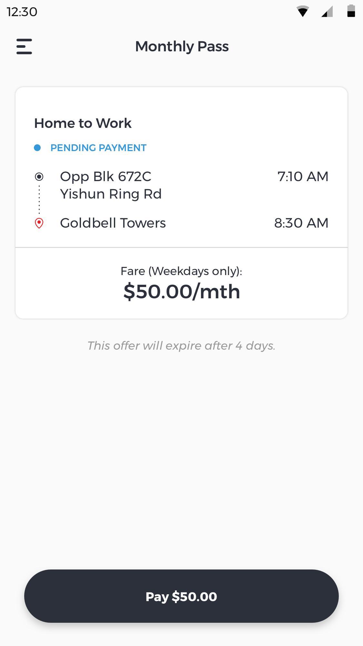Tap the 12:30 status bar clock
Viewport: 363px width, 646px height.
pyautogui.click(x=22, y=12)
